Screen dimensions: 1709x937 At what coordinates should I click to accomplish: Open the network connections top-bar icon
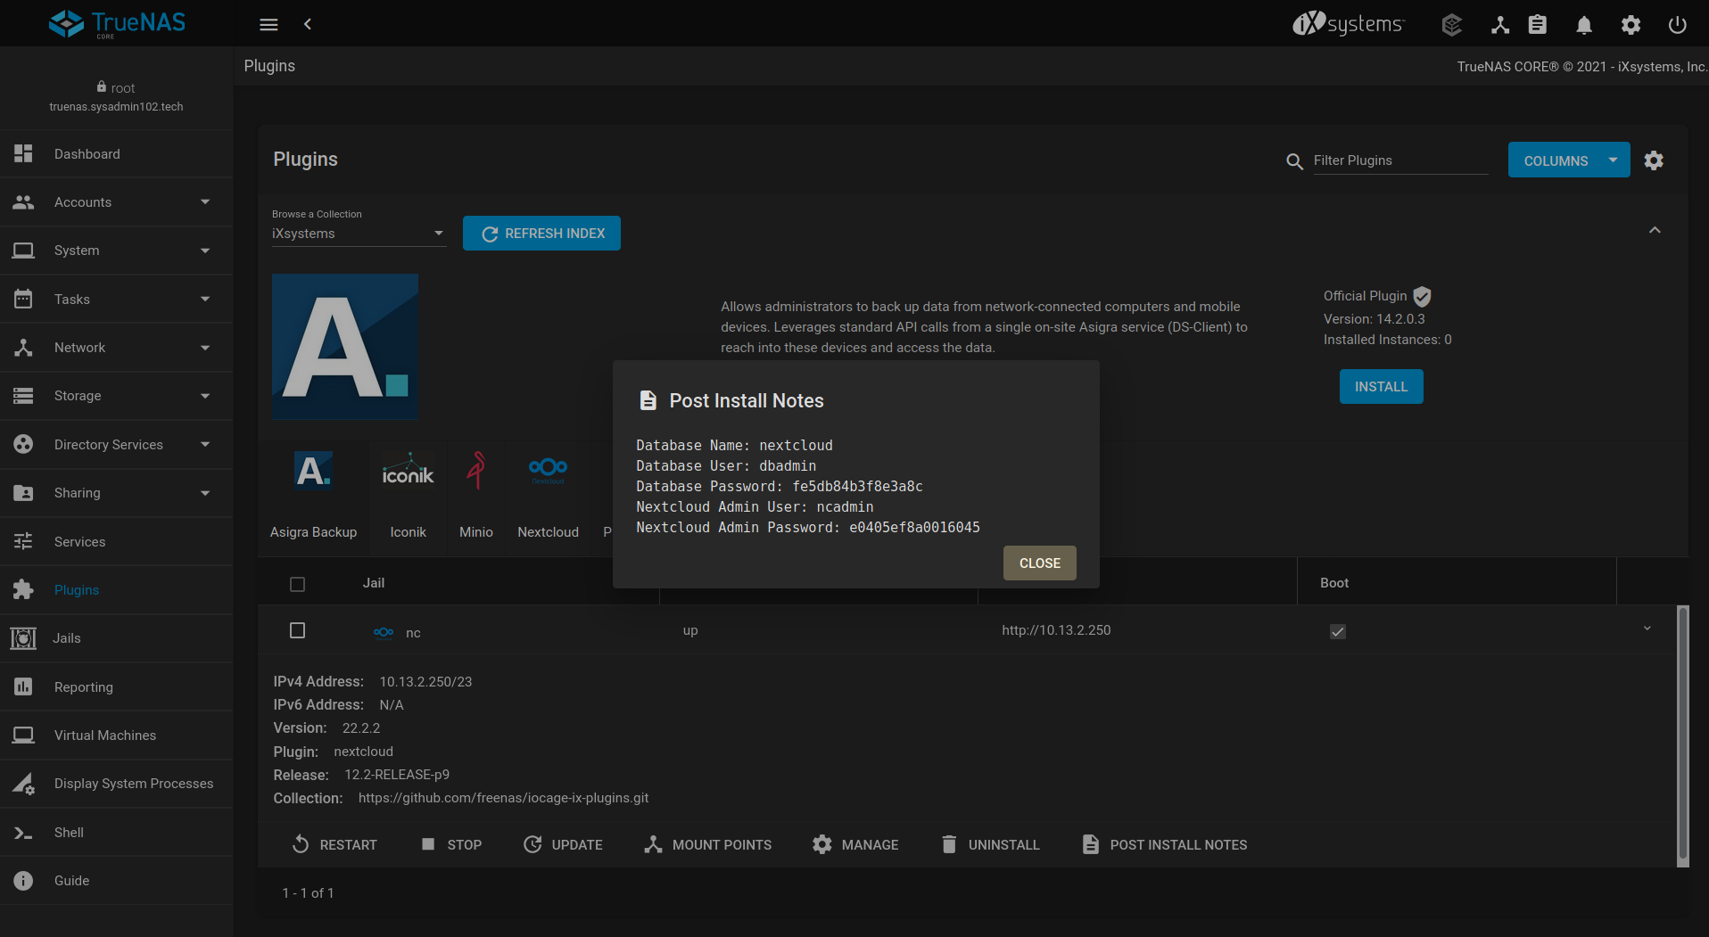[1499, 25]
